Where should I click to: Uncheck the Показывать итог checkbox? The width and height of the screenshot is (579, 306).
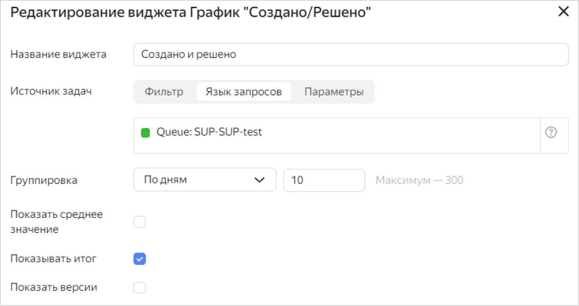[x=139, y=259]
